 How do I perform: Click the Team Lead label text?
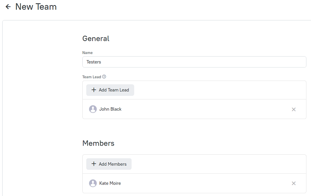coord(91,77)
